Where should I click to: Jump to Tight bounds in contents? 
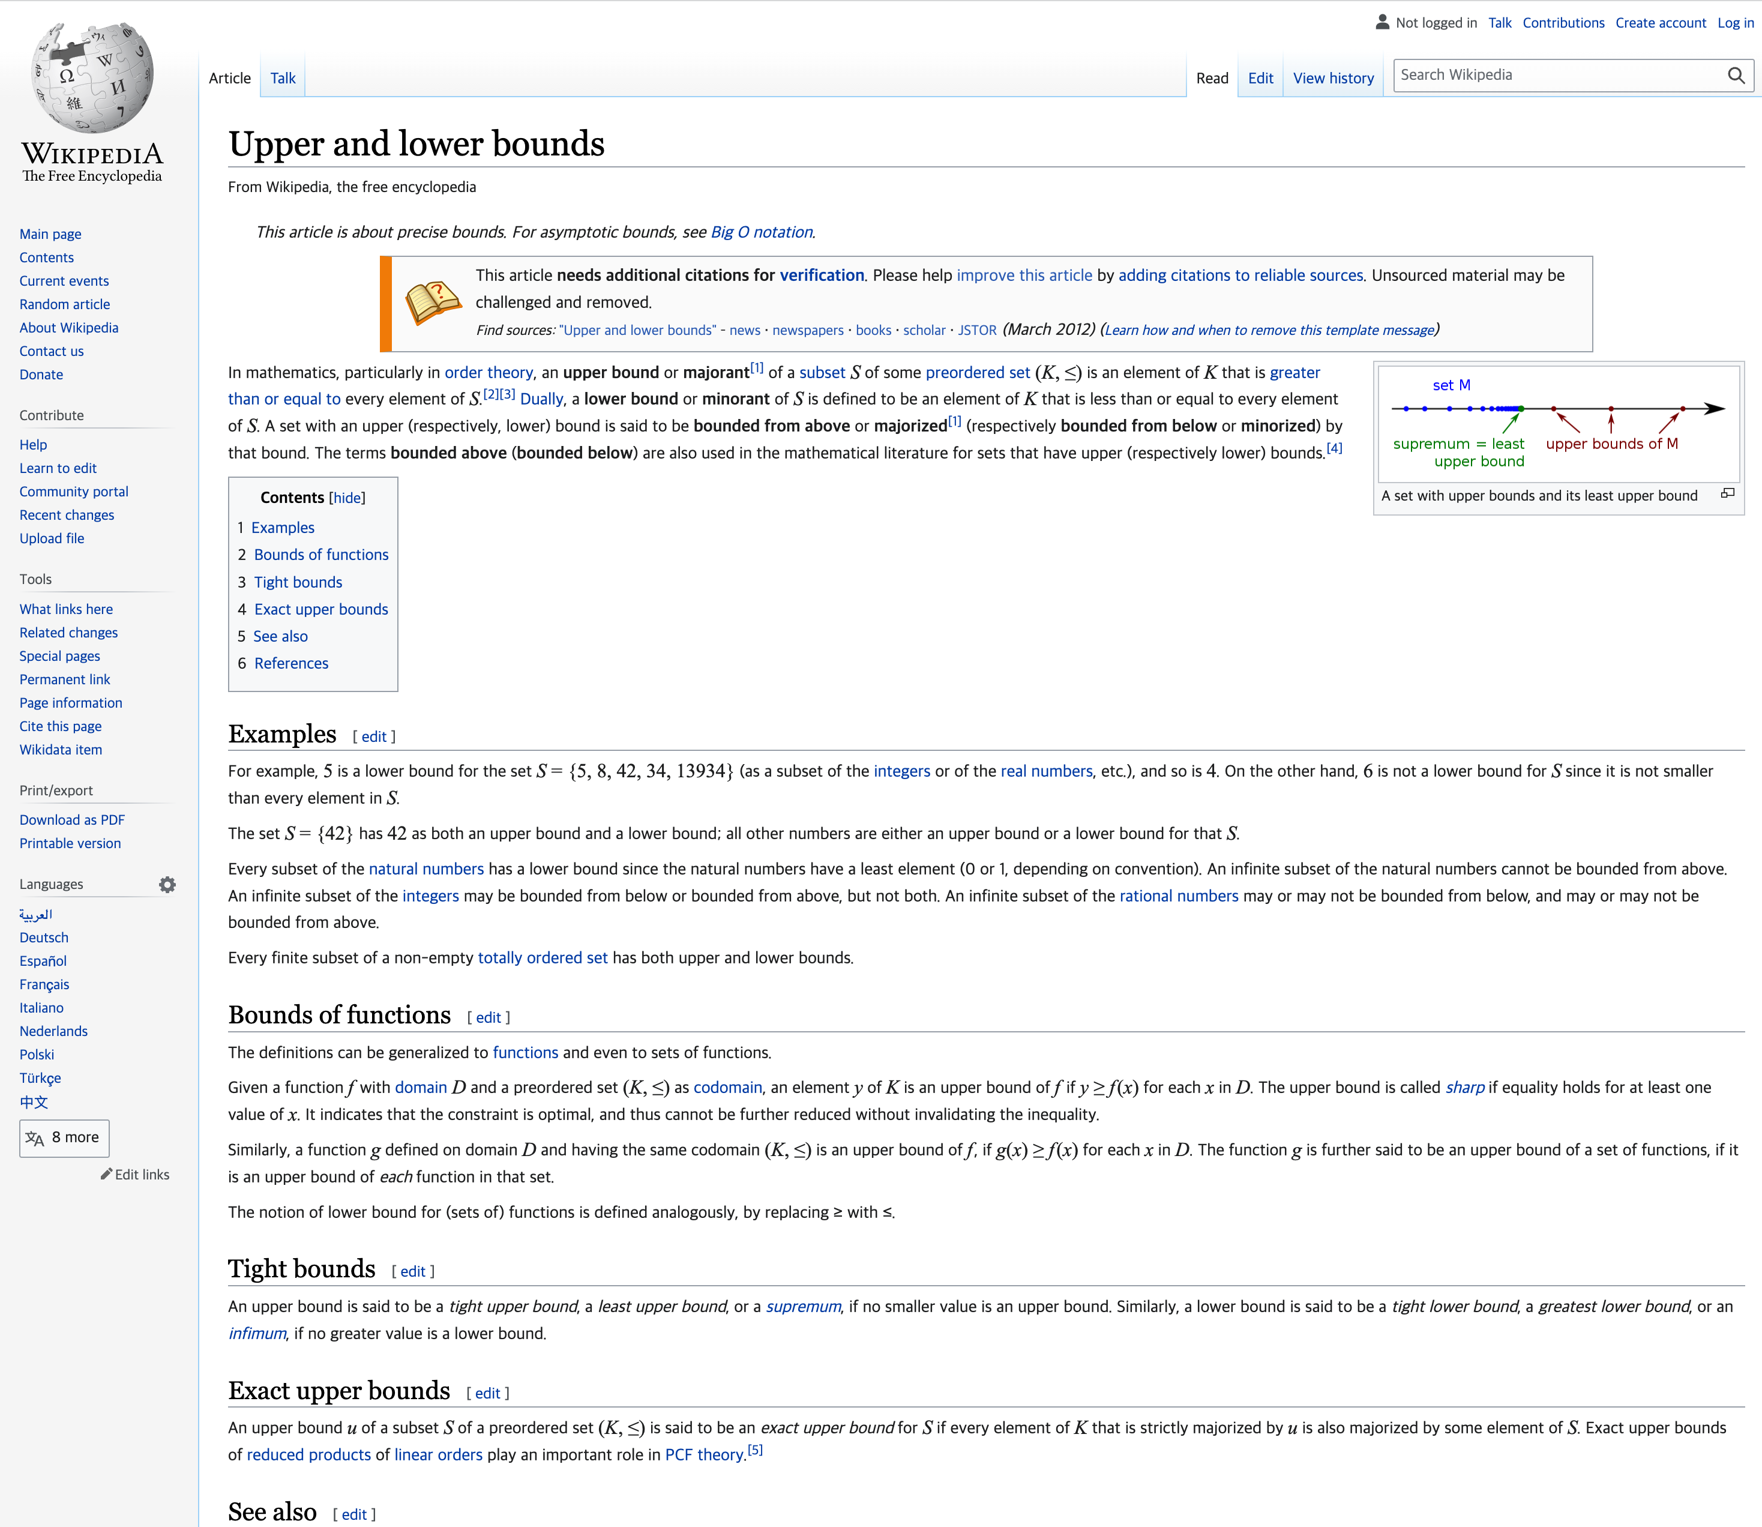297,582
